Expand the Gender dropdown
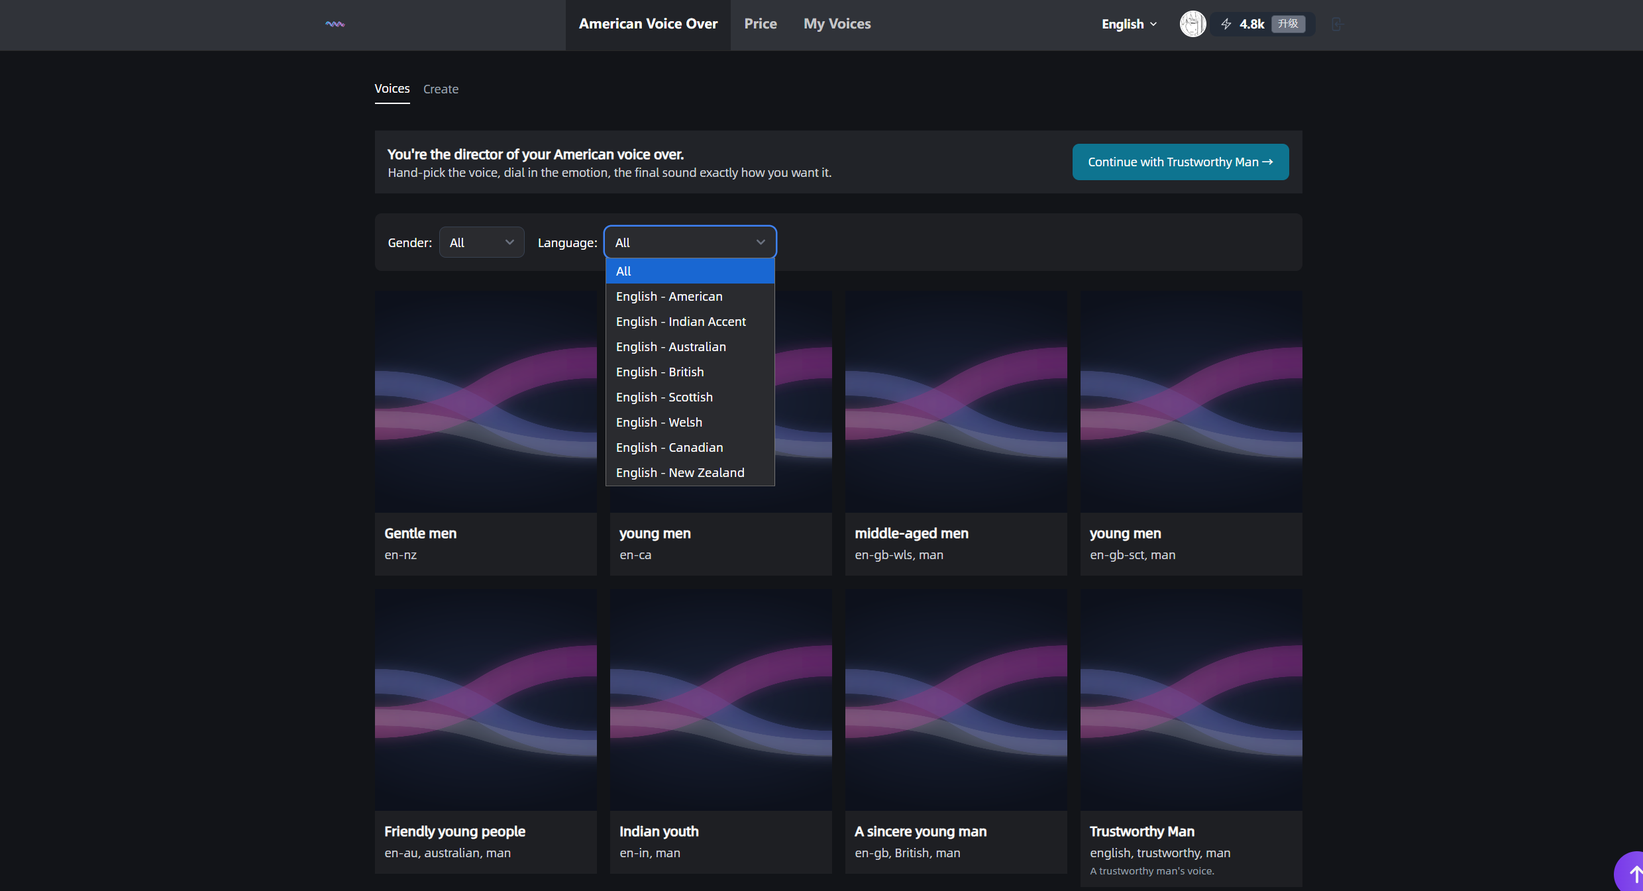This screenshot has height=891, width=1643. [x=482, y=242]
